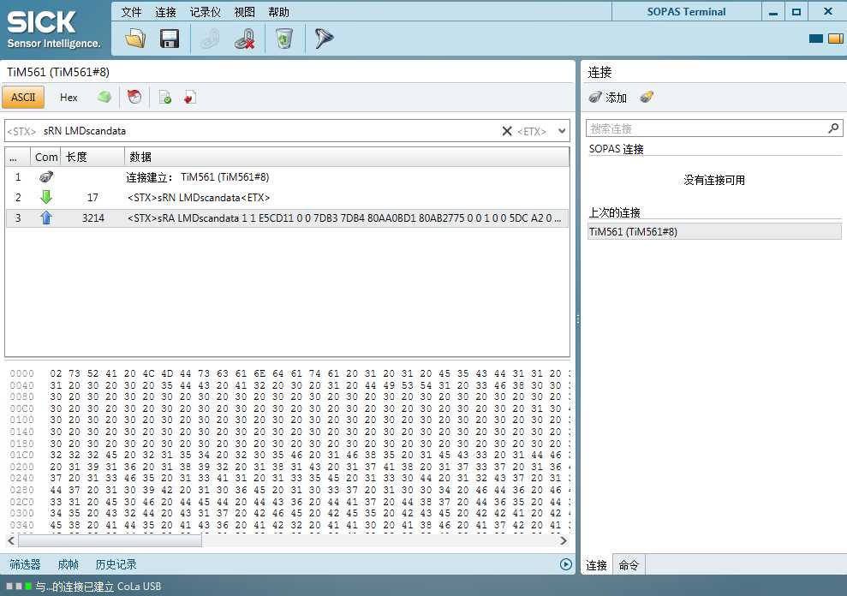
Task: Open the 文件 menu
Action: point(131,12)
